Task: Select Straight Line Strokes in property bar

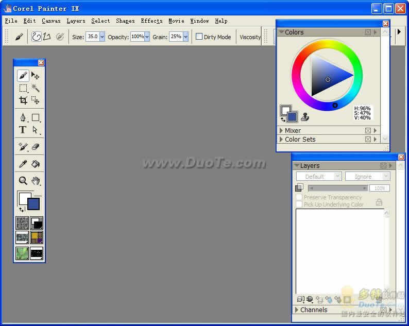Action: tap(47, 37)
